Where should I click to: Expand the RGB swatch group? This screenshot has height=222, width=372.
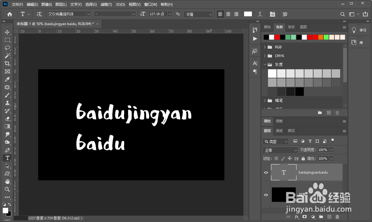[x=265, y=47]
